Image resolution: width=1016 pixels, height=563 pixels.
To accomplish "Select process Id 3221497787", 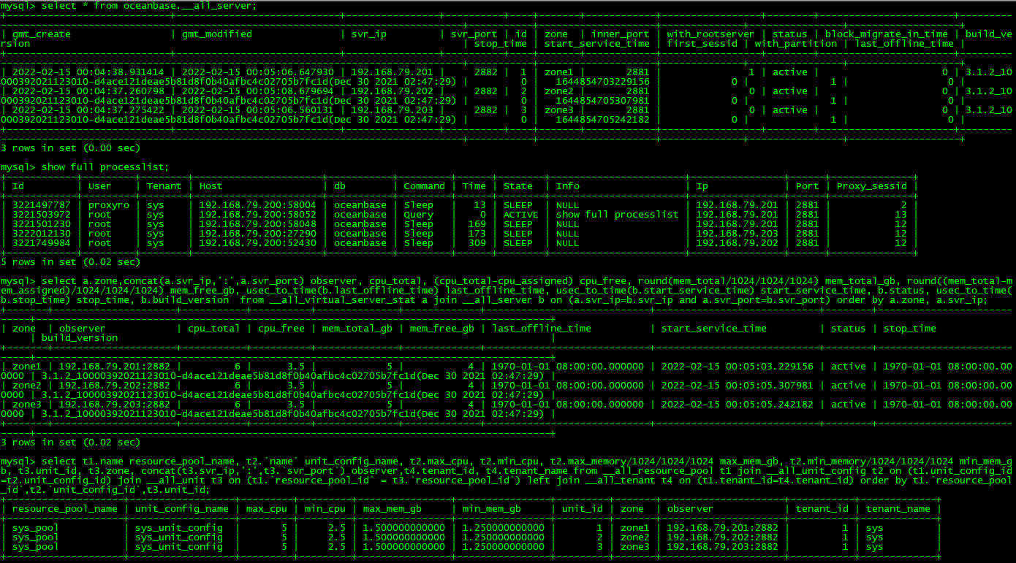I will (x=42, y=205).
